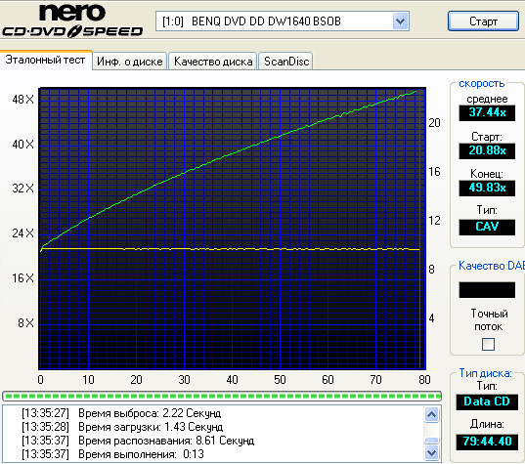Click the green progress bar
Image resolution: width=525 pixels, height=464 pixels.
point(222,396)
